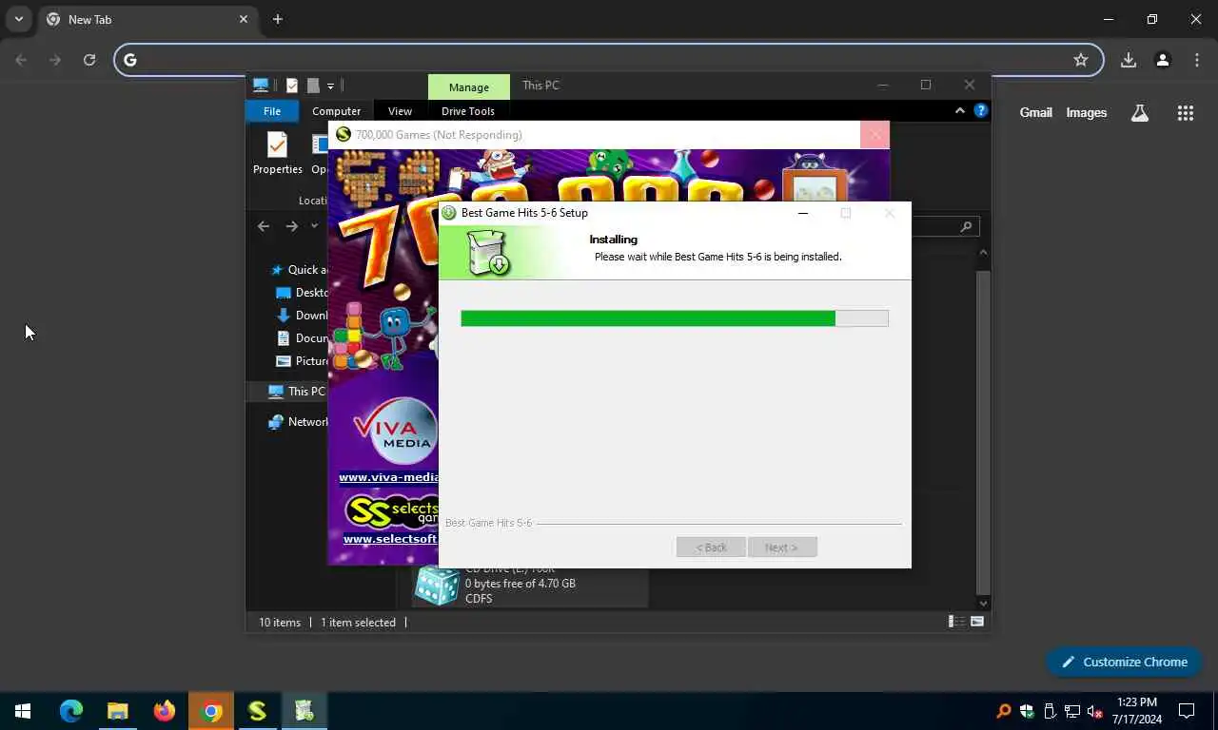Screen dimensions: 1218x730
Task: Open the Images link
Action: pos(1086,112)
